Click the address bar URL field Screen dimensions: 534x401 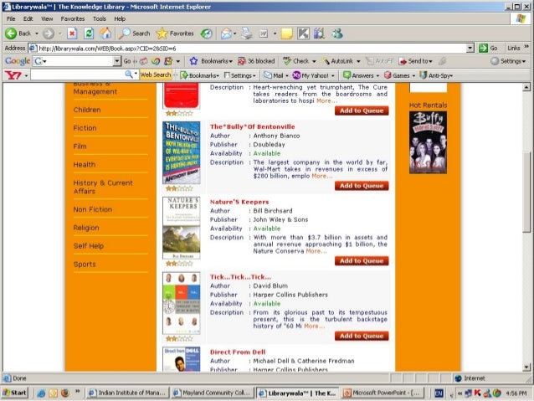tap(247, 48)
